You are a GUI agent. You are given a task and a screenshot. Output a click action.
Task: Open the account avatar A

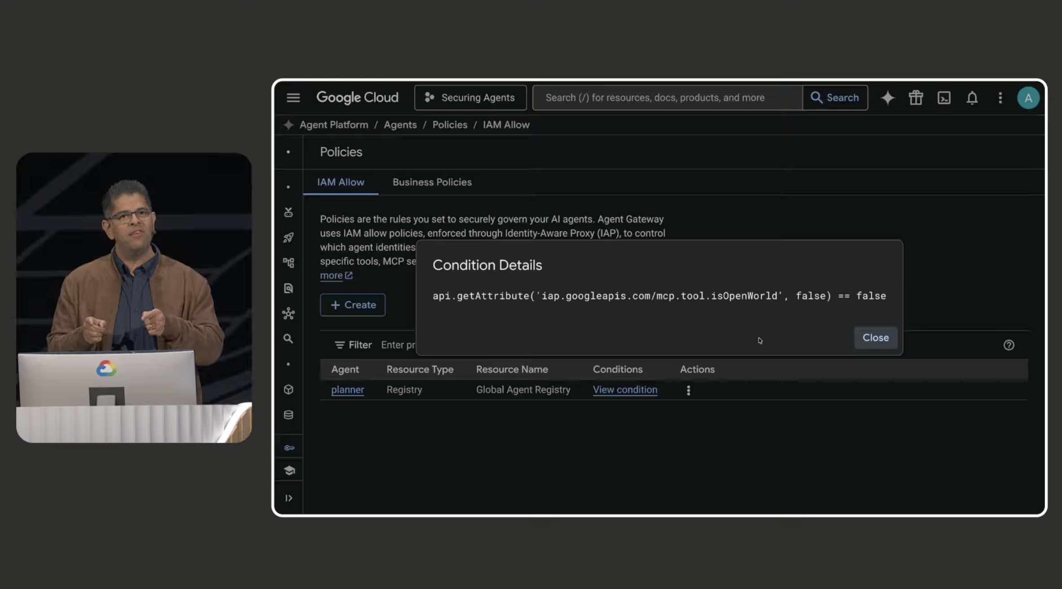tap(1028, 98)
